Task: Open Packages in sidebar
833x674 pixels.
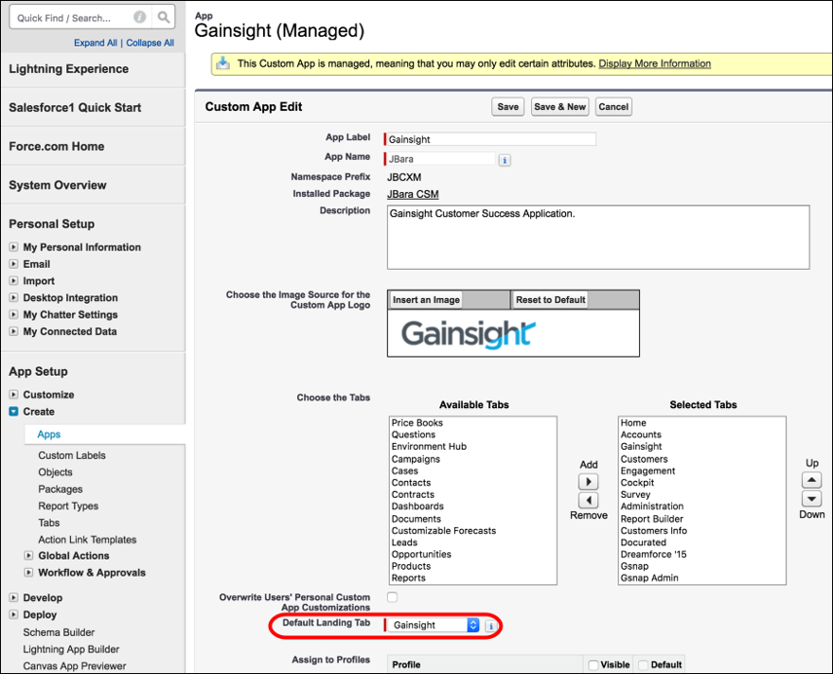Action: [60, 489]
